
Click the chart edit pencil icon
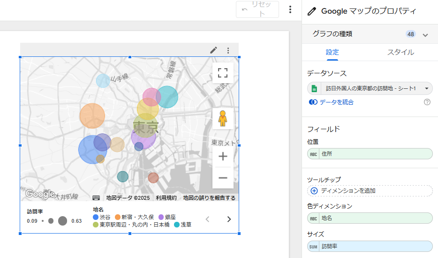(x=213, y=50)
